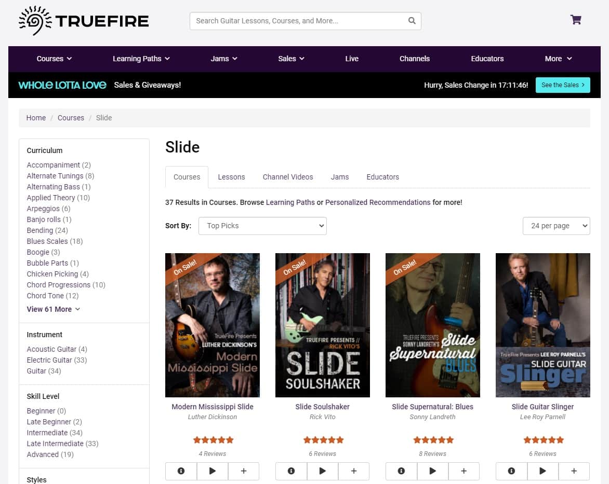Open the Slide Supernatural: Blues cover thumbnail
The width and height of the screenshot is (609, 484).
[433, 325]
